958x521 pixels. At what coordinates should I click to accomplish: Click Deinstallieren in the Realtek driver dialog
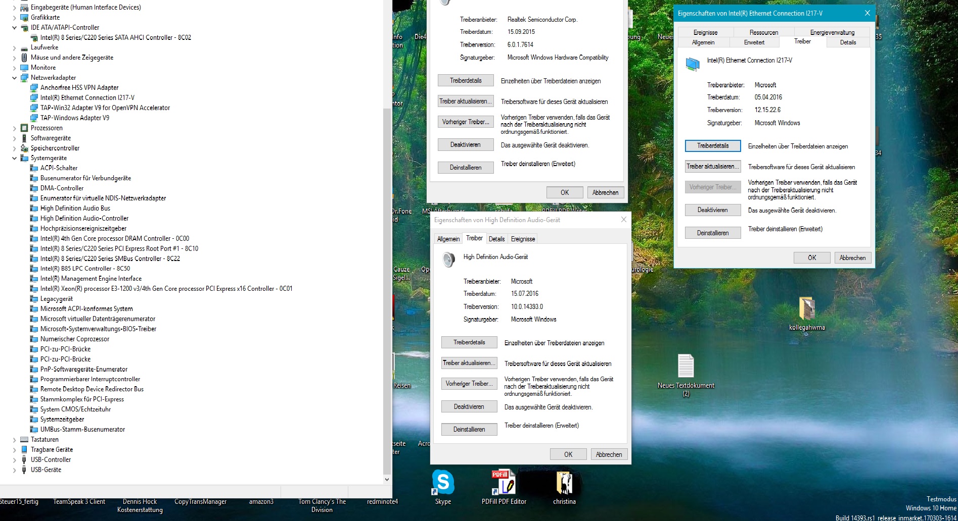pyautogui.click(x=466, y=168)
